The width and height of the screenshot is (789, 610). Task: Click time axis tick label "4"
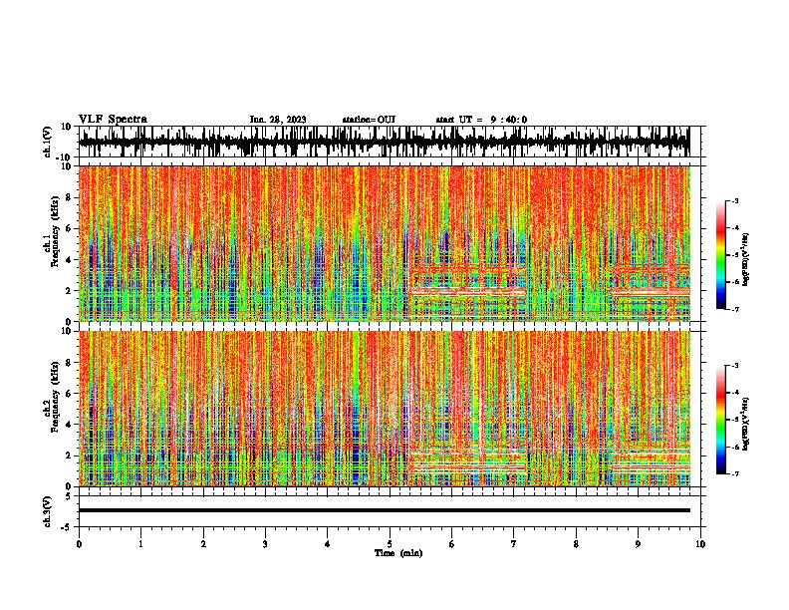click(328, 544)
